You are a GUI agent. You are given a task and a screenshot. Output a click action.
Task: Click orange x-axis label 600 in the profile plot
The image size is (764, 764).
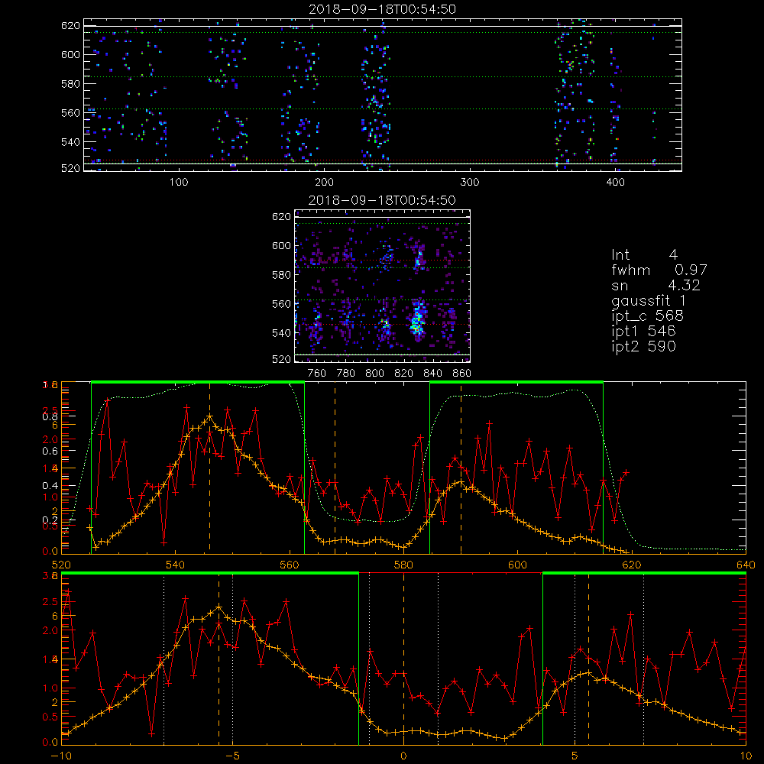click(x=517, y=565)
